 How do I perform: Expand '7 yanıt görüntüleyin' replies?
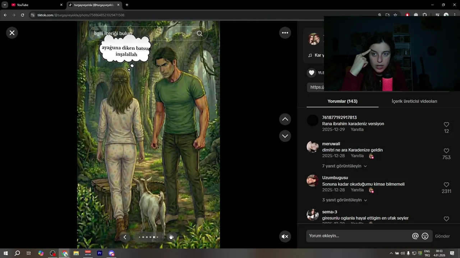(x=344, y=166)
